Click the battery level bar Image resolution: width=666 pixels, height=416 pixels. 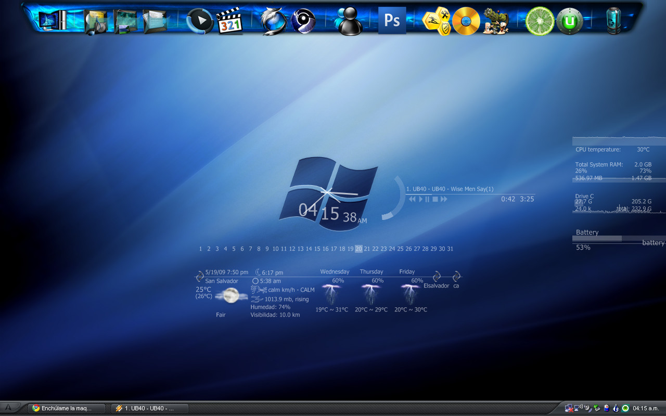click(619, 238)
